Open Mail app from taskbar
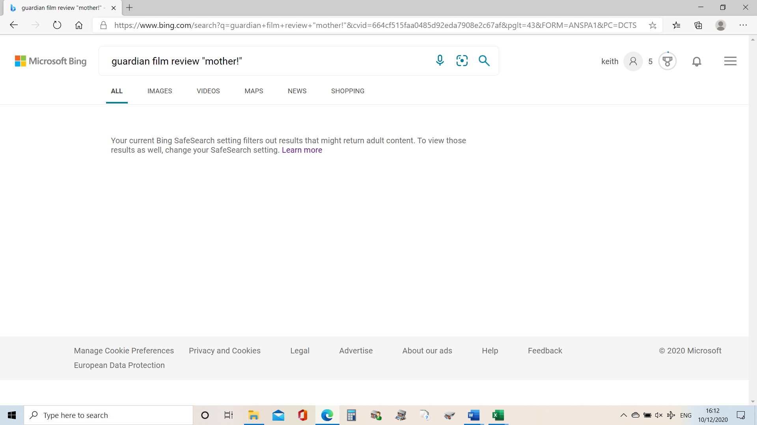The image size is (757, 425). pyautogui.click(x=278, y=415)
